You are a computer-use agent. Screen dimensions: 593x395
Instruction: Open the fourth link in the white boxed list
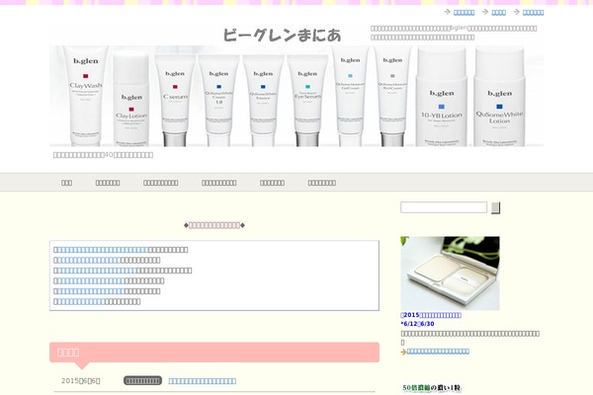point(90,281)
